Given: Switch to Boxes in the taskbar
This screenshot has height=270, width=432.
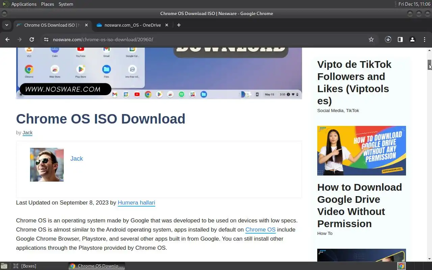Looking at the screenshot, I should click(x=25, y=266).
